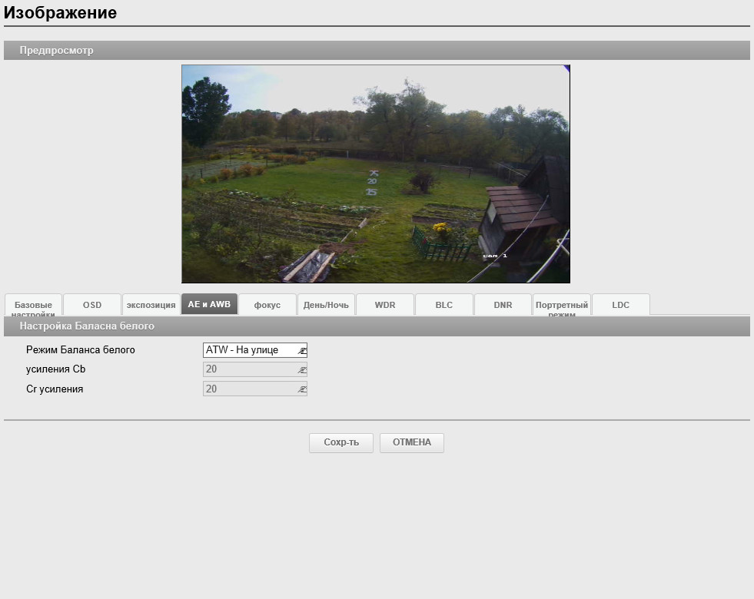
Task: Open the BLC tab
Action: pos(443,305)
